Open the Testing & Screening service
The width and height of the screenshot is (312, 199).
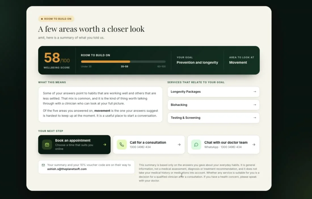[x=213, y=118]
